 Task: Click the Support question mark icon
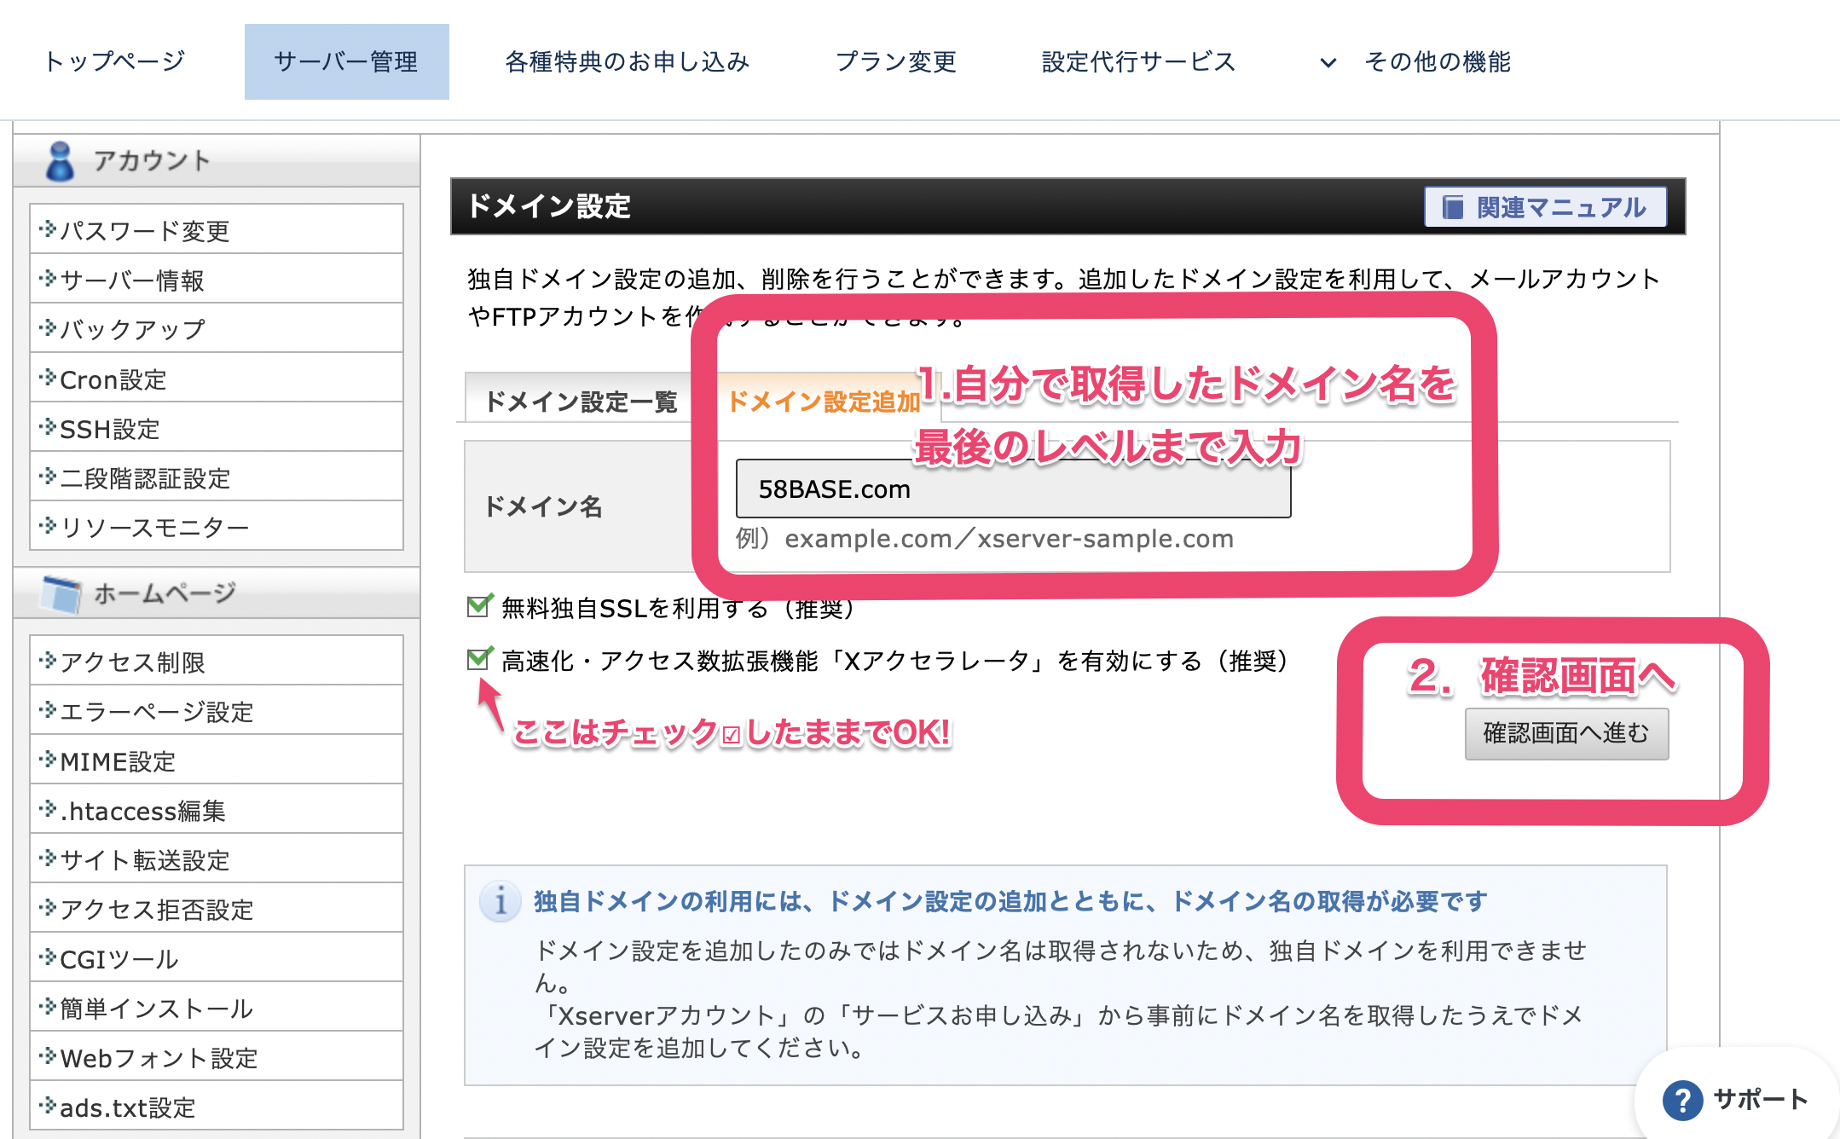pyautogui.click(x=1682, y=1100)
